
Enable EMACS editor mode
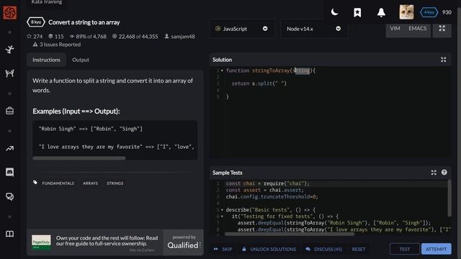418,29
